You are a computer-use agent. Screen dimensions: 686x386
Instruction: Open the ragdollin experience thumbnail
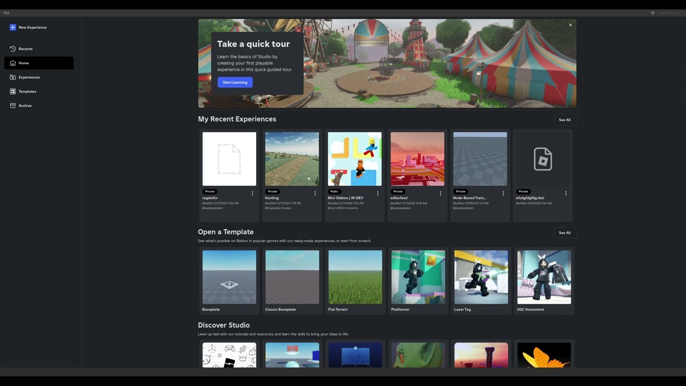tap(229, 159)
